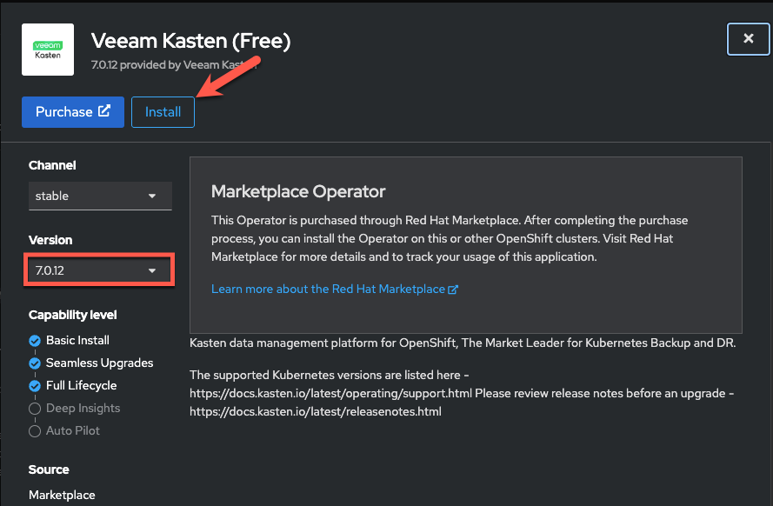Open Learn more about the Red Hat Marketplace link
Image resolution: width=773 pixels, height=506 pixels.
(x=334, y=290)
